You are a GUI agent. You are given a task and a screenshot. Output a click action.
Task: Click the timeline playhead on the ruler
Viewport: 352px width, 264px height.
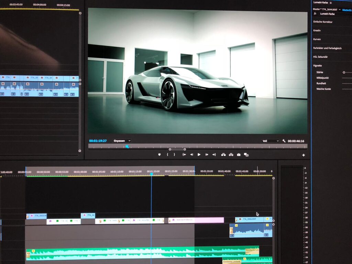click(x=152, y=174)
